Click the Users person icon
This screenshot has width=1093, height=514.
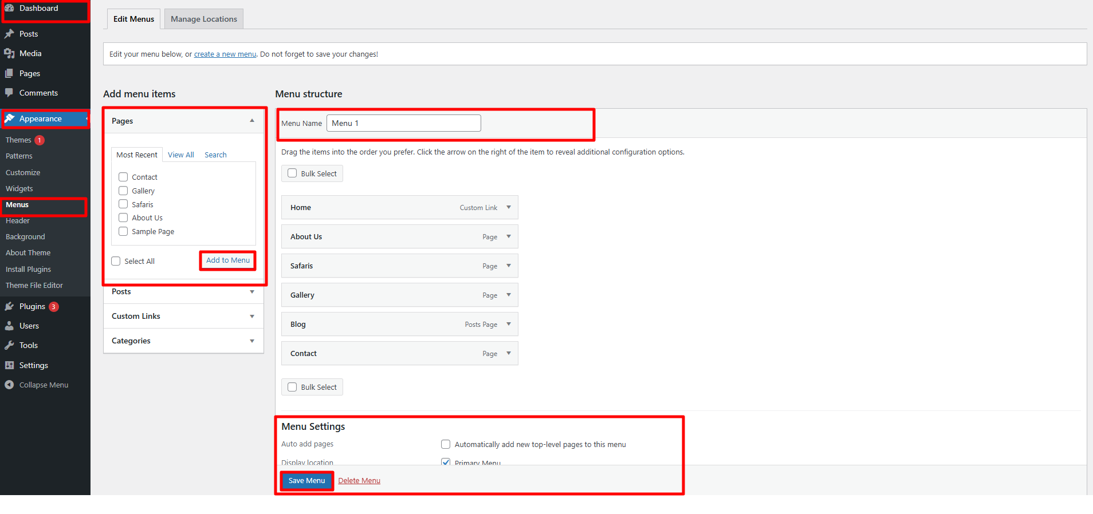click(9, 326)
